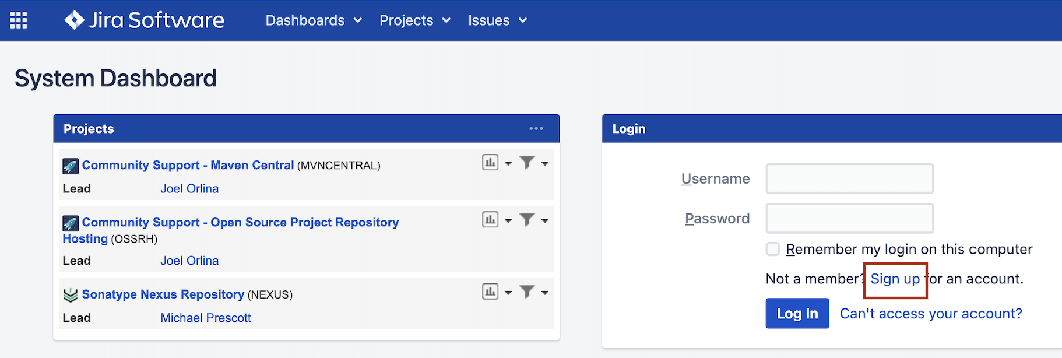Open filters funnel icon for Nexus project
The width and height of the screenshot is (1062, 358).
point(527,292)
